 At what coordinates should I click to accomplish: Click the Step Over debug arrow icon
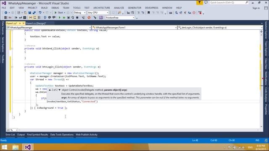(x=181, y=13)
